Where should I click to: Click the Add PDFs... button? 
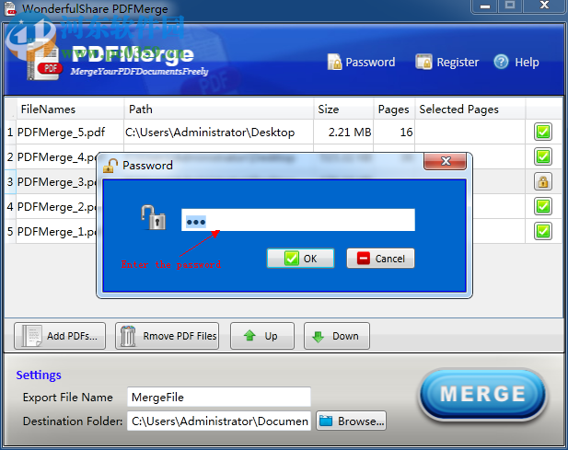coord(60,336)
